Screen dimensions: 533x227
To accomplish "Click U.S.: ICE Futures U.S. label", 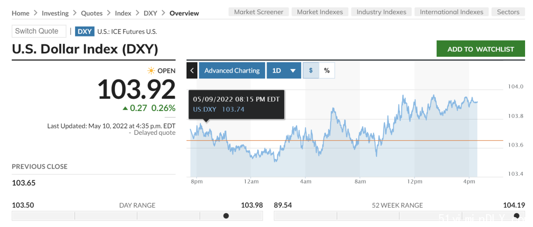I will coord(127,32).
